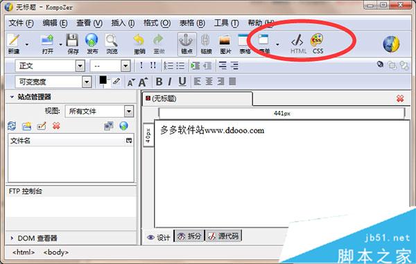This screenshot has height=264, width=416.
Task: Click the text foreground color swatch
Action: click(x=103, y=80)
